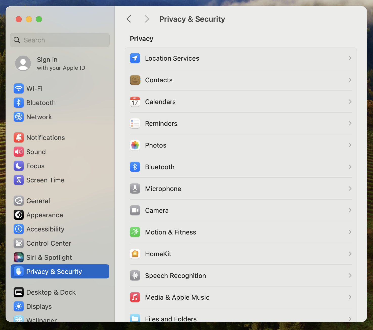Open Motion & Fitness privacy row

(241, 232)
